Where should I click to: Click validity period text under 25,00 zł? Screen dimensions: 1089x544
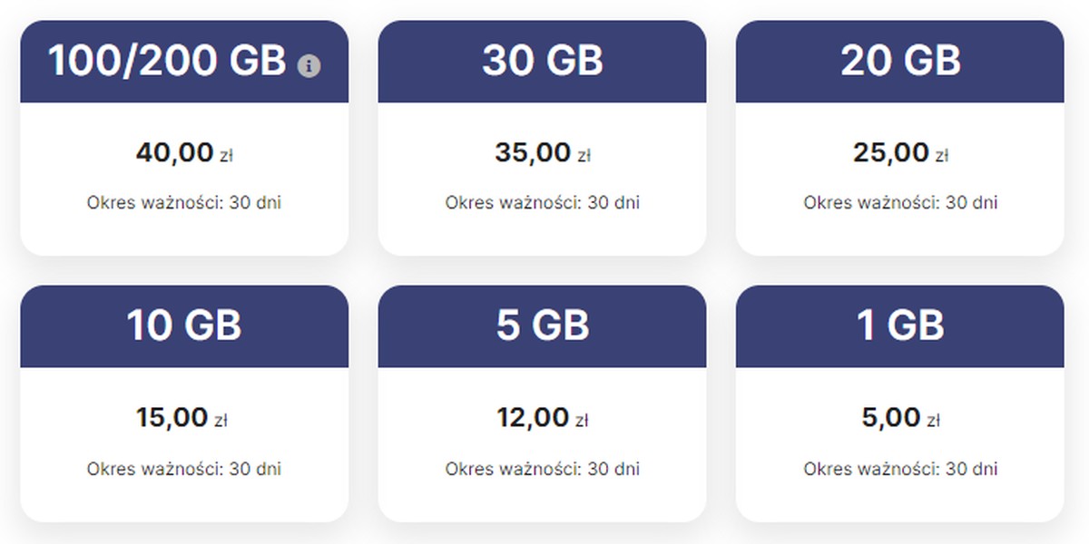click(x=899, y=202)
